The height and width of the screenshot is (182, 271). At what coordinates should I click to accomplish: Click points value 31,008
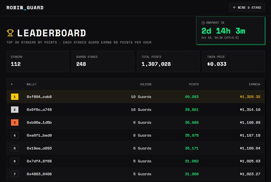coord(192,174)
